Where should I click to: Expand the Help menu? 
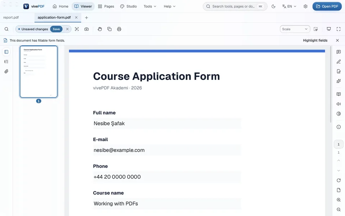pos(169,6)
